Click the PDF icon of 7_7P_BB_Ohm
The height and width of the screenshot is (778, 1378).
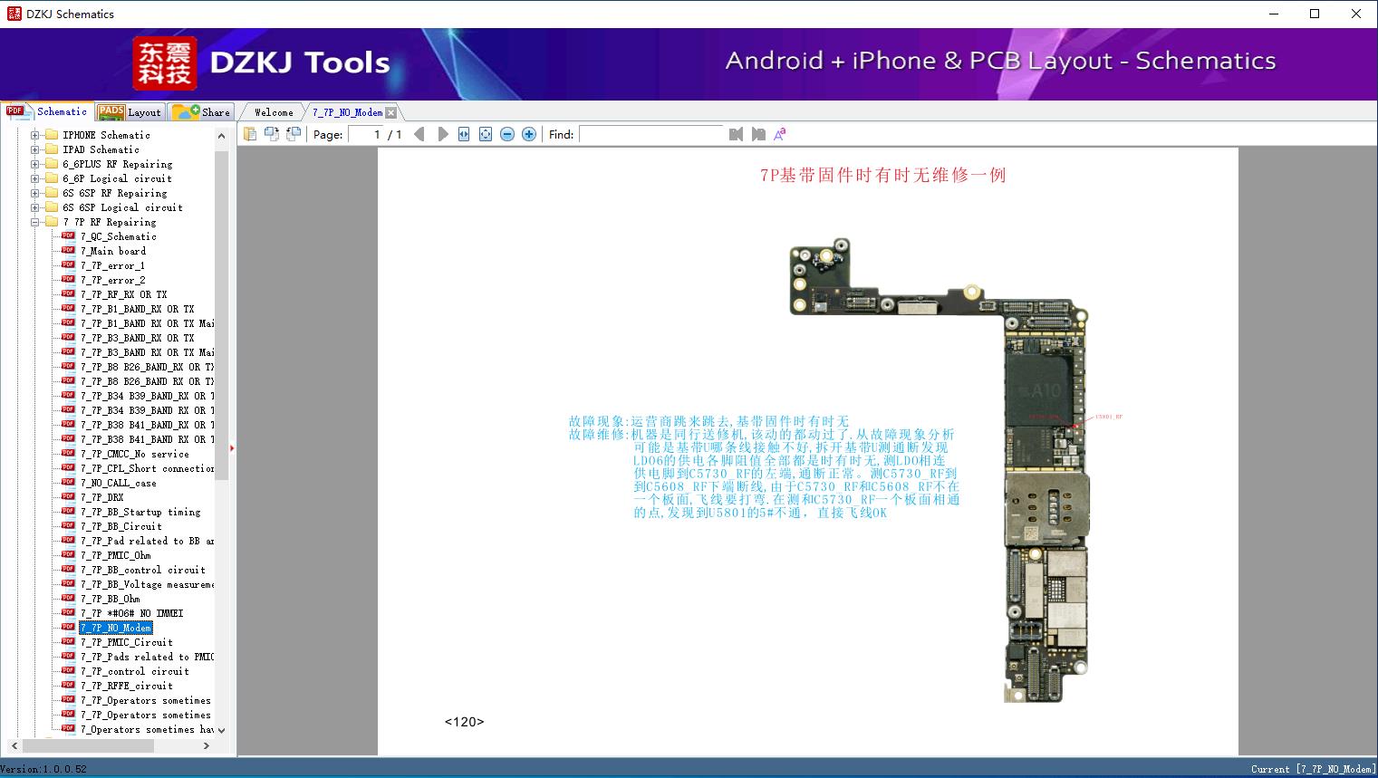point(68,598)
